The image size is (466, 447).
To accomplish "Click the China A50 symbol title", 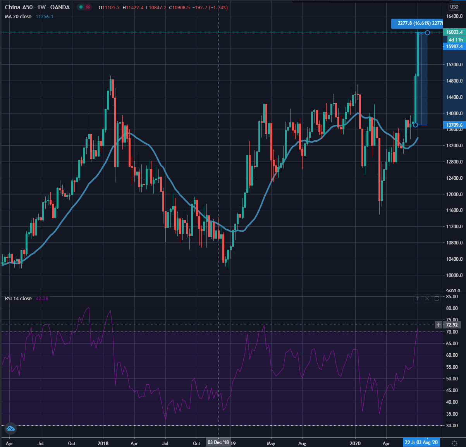I will (19, 7).
